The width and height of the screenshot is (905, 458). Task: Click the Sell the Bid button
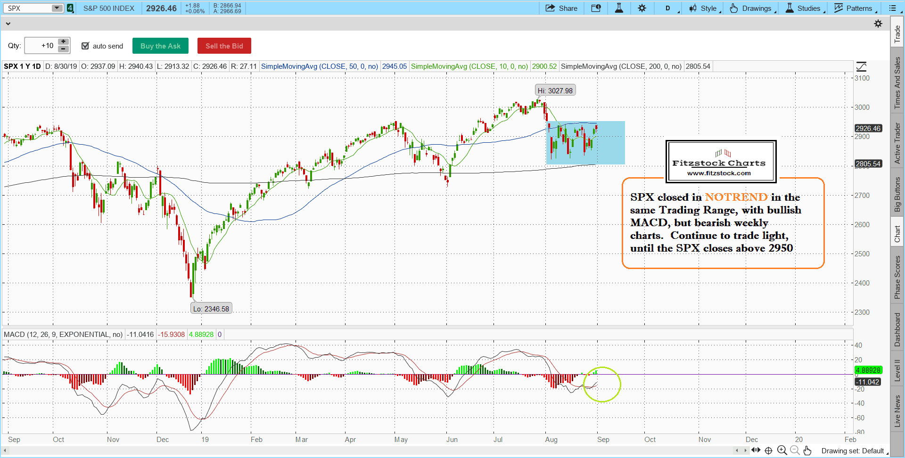pyautogui.click(x=224, y=46)
